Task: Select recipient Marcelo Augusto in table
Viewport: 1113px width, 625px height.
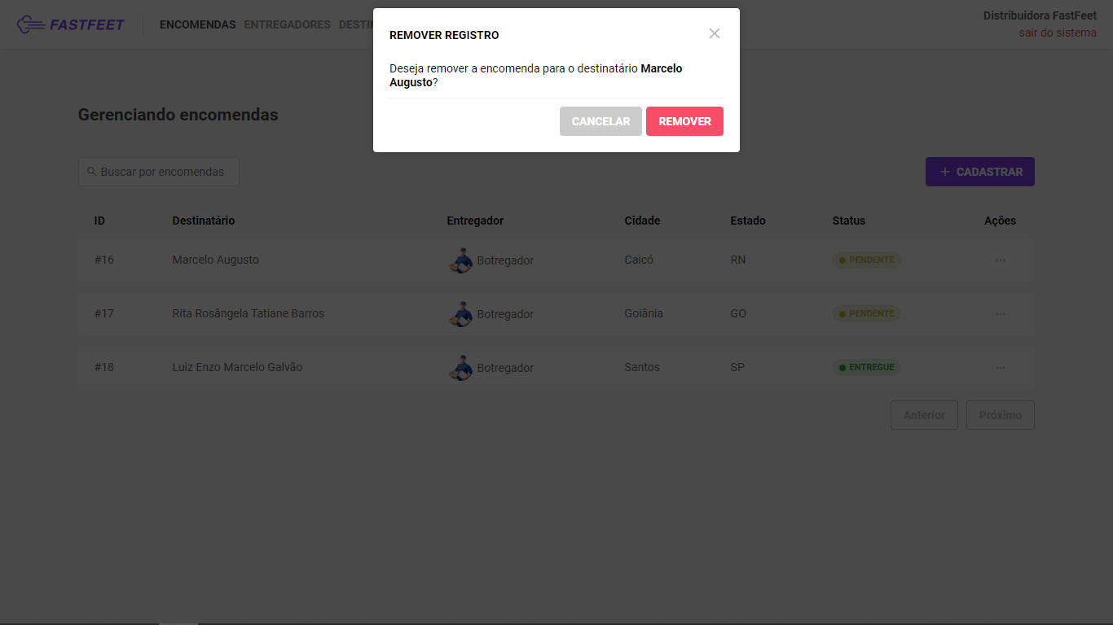Action: pos(216,260)
